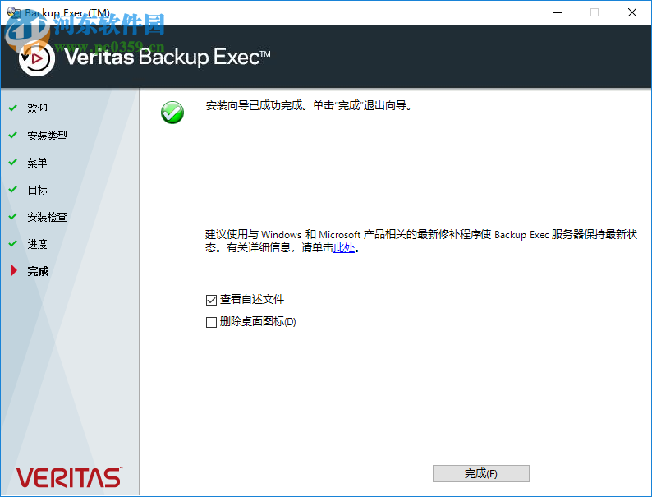Click the Veritas Backup Exec logo icon

37,58
